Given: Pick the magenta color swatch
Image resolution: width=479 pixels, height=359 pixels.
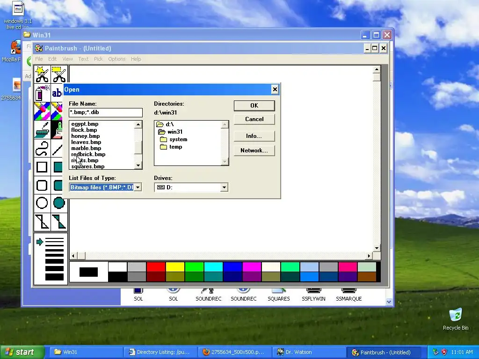Looking at the screenshot, I should pos(252,266).
